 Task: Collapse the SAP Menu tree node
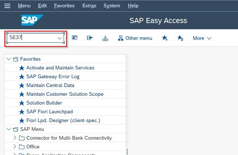point(9,129)
